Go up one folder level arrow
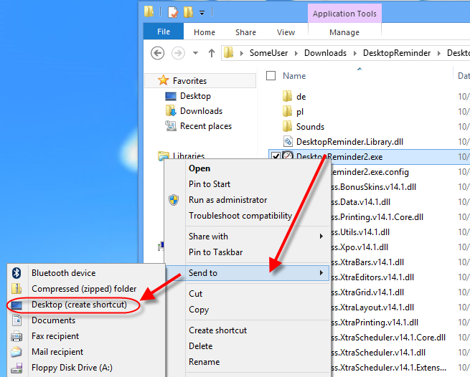Viewport: 470px width, 377px height. point(212,53)
